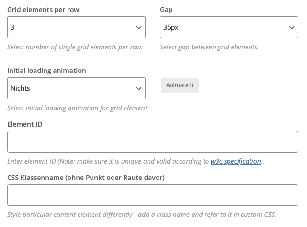The width and height of the screenshot is (307, 227).
Task: Click the Enter element ID note text
Action: point(136,161)
